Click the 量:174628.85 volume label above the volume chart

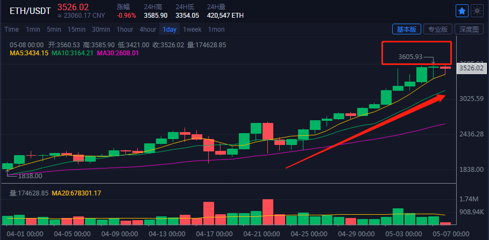point(29,193)
